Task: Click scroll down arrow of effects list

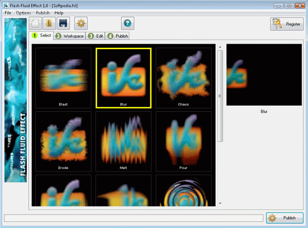Action: point(220,203)
